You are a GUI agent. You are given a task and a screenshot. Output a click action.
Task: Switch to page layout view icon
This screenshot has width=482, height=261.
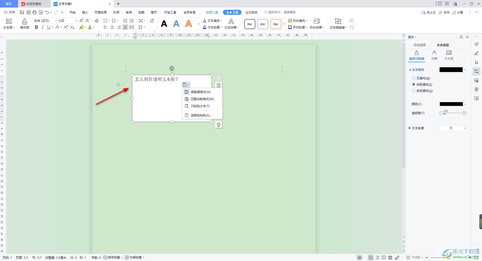point(371,257)
